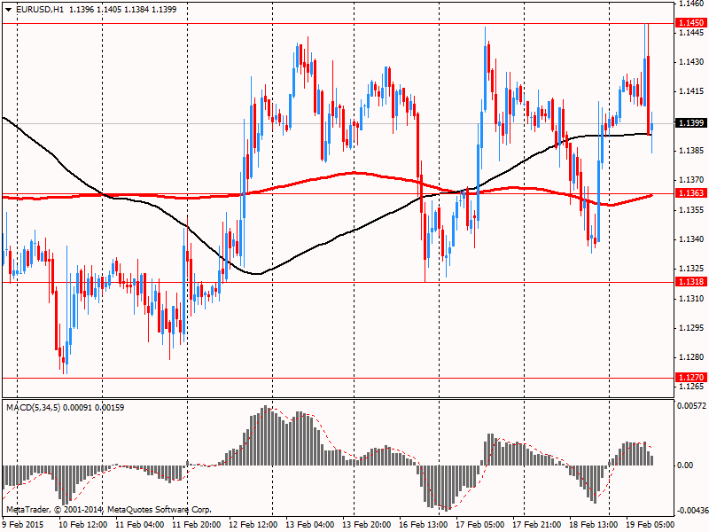Screen dimensions: 709x532
Task: Click the 1.1295 value on price scale
Action: pyautogui.click(x=690, y=328)
